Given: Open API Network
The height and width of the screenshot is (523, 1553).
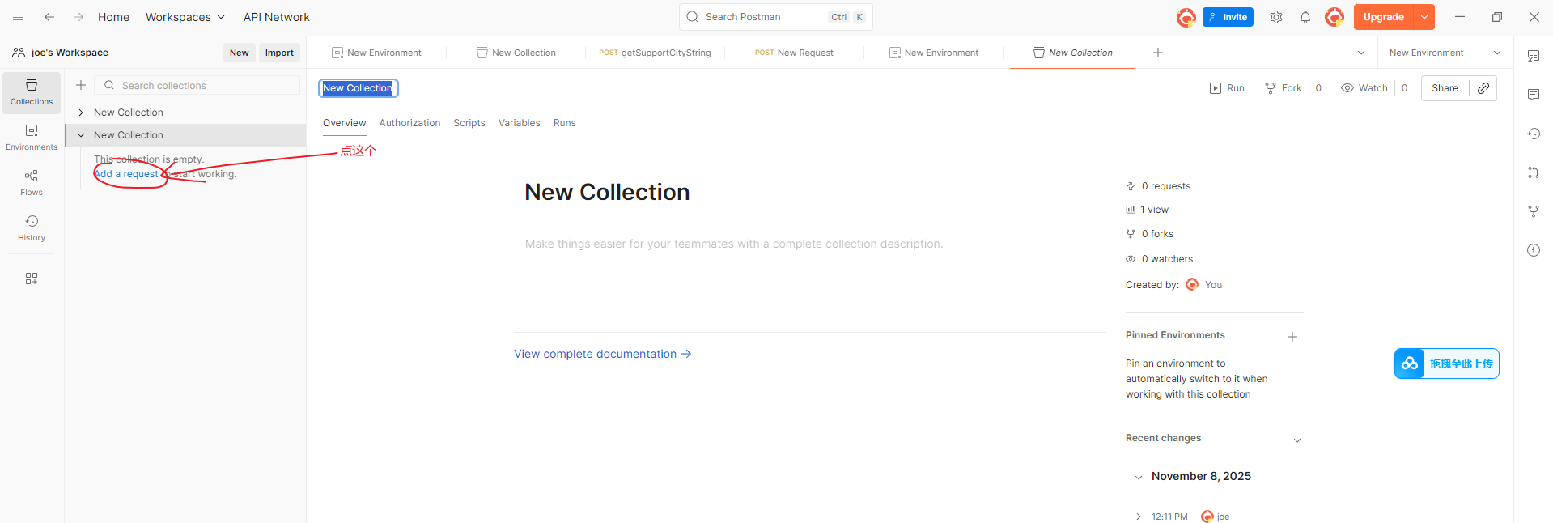Looking at the screenshot, I should (276, 17).
